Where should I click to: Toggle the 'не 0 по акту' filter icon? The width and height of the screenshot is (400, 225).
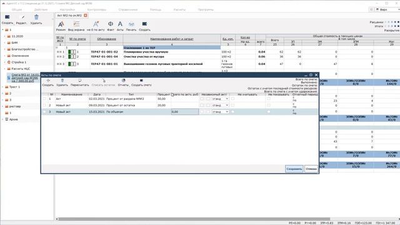96,24
